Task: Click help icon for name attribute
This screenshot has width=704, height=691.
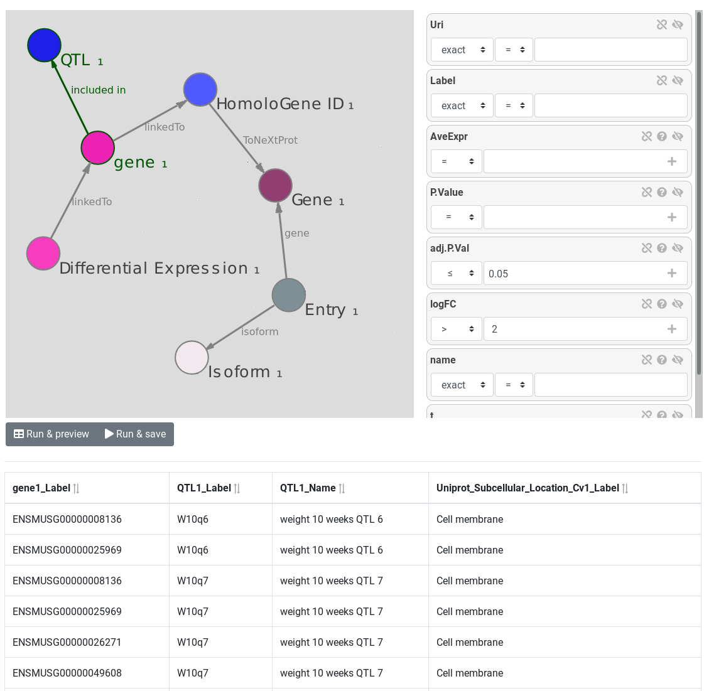Action: (662, 360)
